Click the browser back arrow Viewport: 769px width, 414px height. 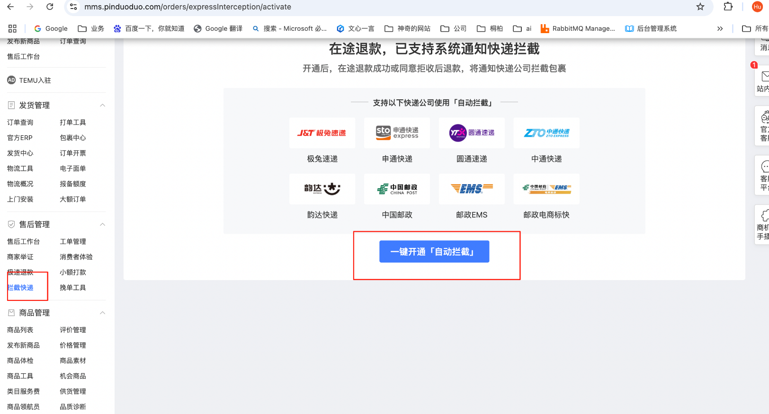point(10,7)
